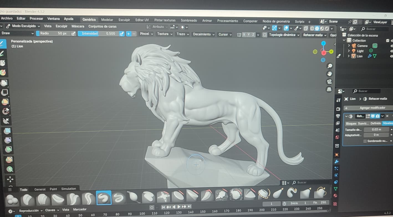The image size is (393, 217).
Task: Toggle pressure sensitivity for Radio
Action: pyautogui.click(x=73, y=34)
